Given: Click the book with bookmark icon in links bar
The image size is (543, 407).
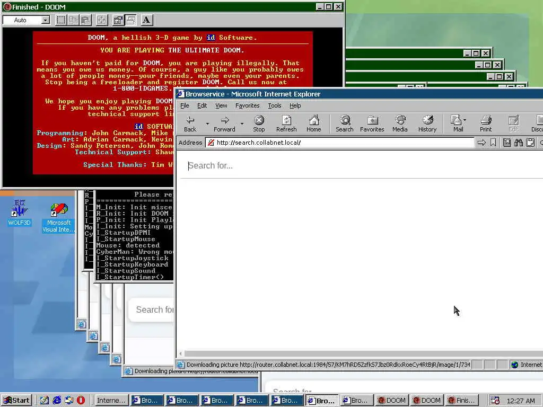Looking at the screenshot, I should tap(506, 143).
